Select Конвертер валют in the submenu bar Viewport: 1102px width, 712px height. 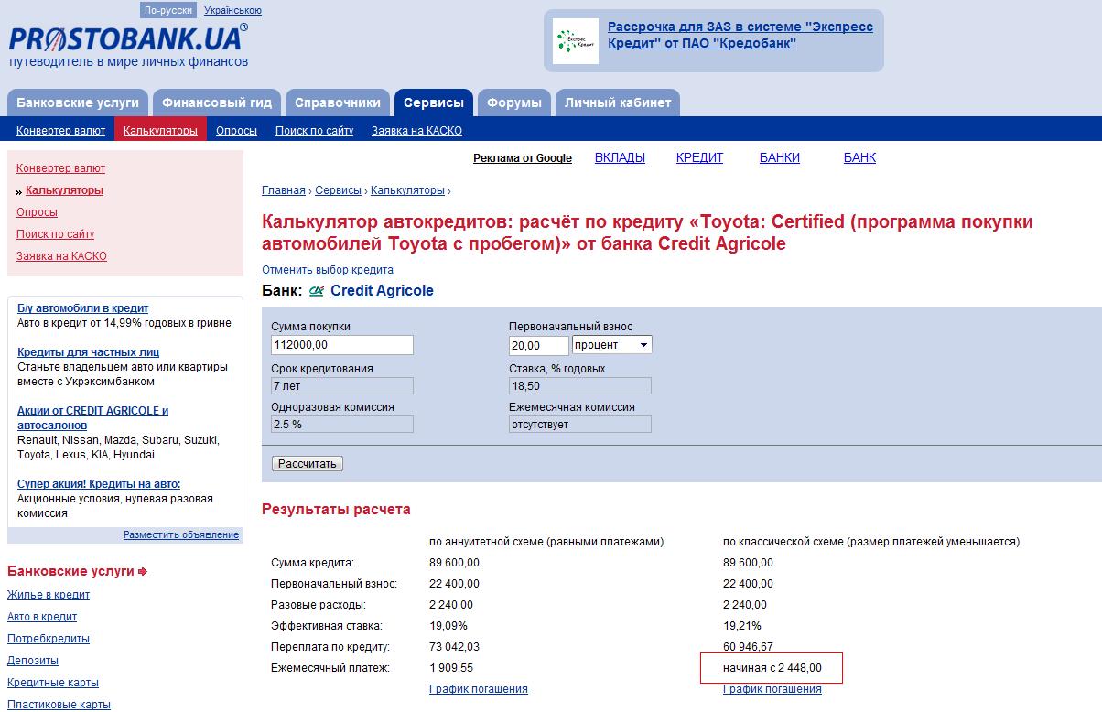coord(60,131)
